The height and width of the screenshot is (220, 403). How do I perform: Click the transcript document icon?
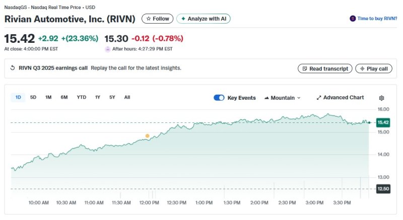click(304, 68)
